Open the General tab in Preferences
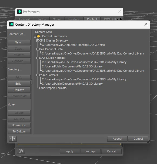Image resolution: width=157 pixels, height=164 pixels. [24, 19]
